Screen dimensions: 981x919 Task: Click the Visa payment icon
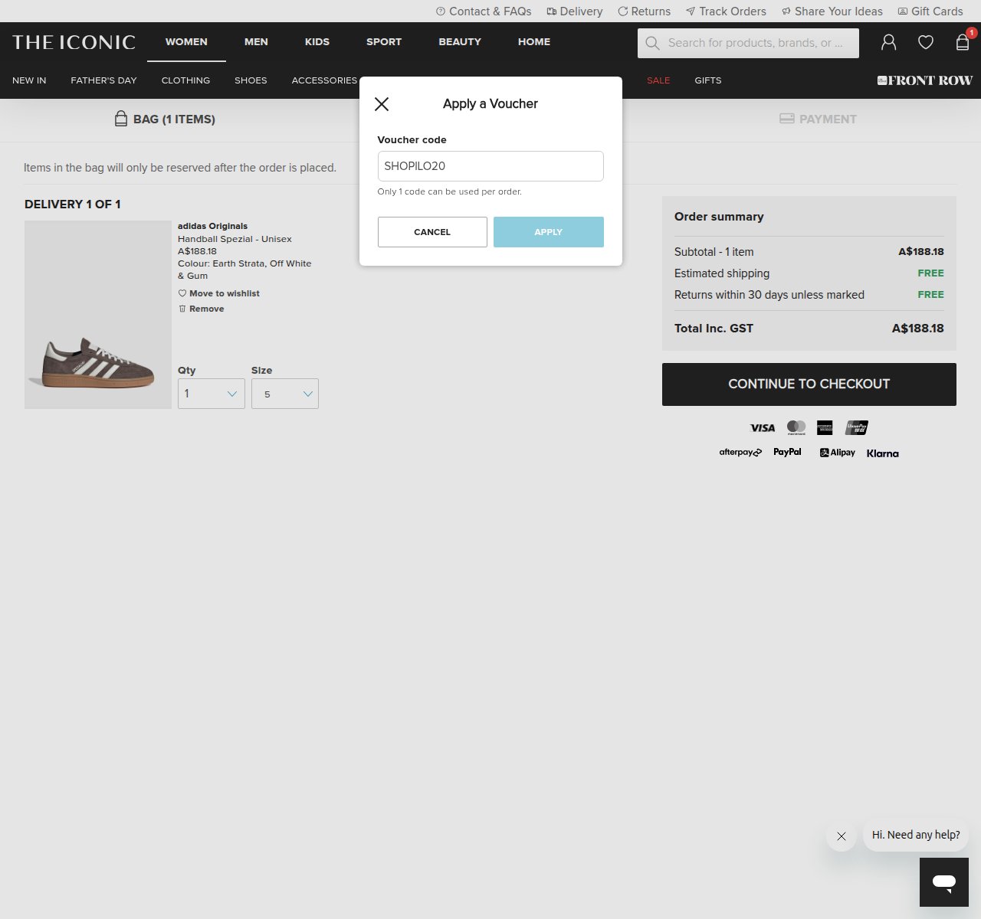point(763,428)
